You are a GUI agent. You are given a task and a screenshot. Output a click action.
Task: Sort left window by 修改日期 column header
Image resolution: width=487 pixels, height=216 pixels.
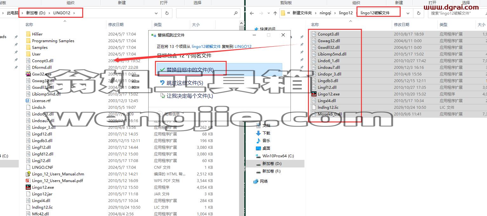pyautogui.click(x=116, y=24)
